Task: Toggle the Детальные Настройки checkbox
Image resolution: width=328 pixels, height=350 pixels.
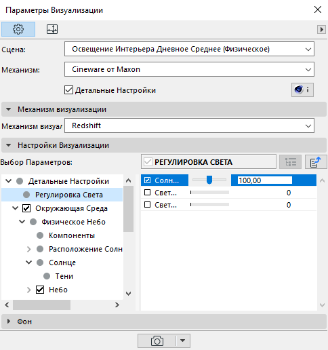Action: click(68, 90)
